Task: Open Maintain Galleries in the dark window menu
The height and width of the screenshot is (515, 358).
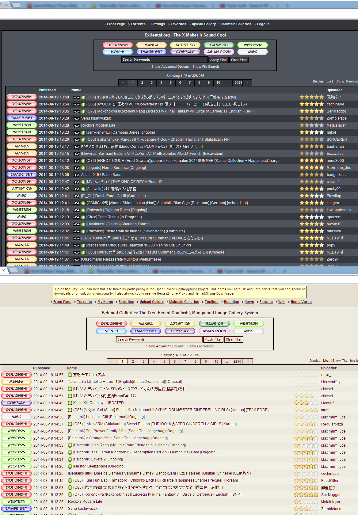Action: coord(236,24)
